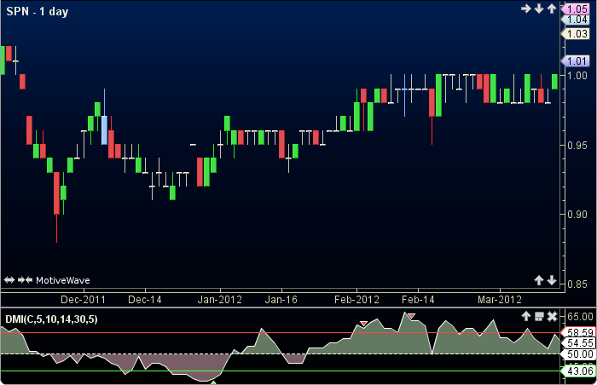Viewport: 597px width, 385px height.
Task: Click the Mar-2012 date label
Action: (500, 300)
